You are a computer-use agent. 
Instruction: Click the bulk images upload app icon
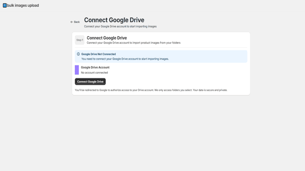coord(5,6)
